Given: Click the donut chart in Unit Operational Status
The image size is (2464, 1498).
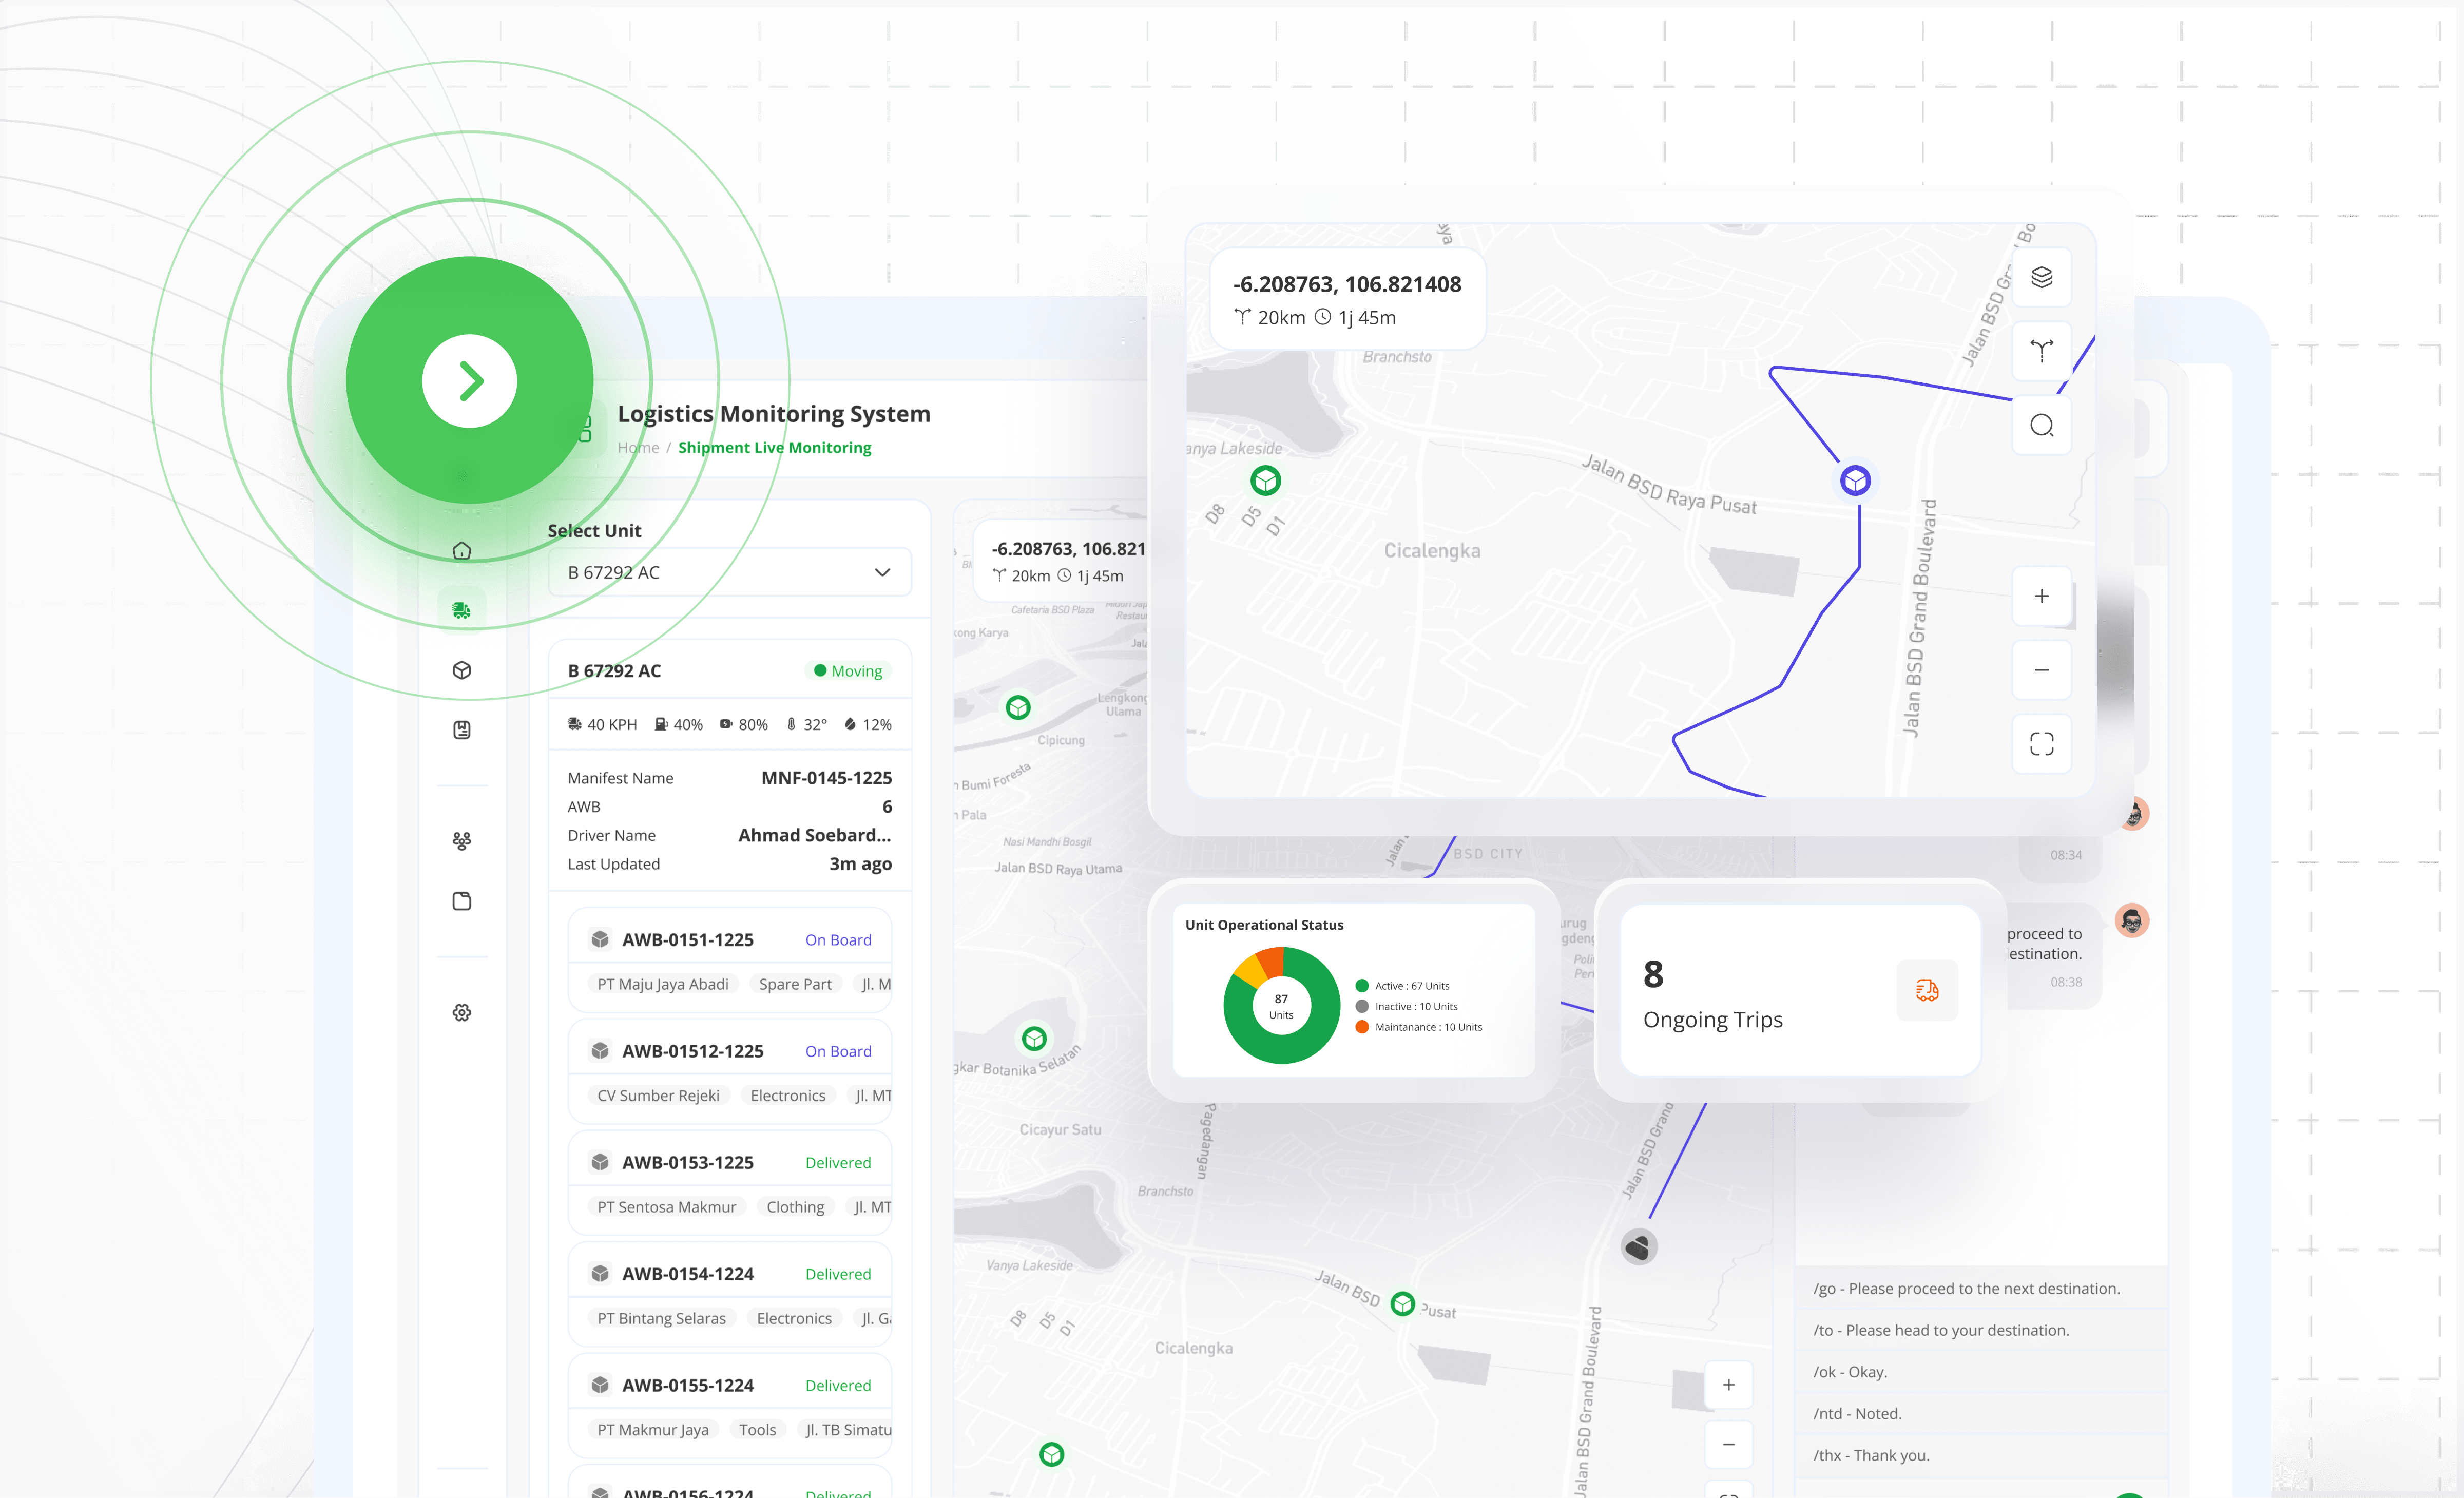Looking at the screenshot, I should click(x=1281, y=1006).
